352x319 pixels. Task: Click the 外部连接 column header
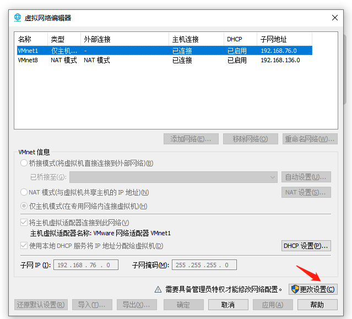125,39
